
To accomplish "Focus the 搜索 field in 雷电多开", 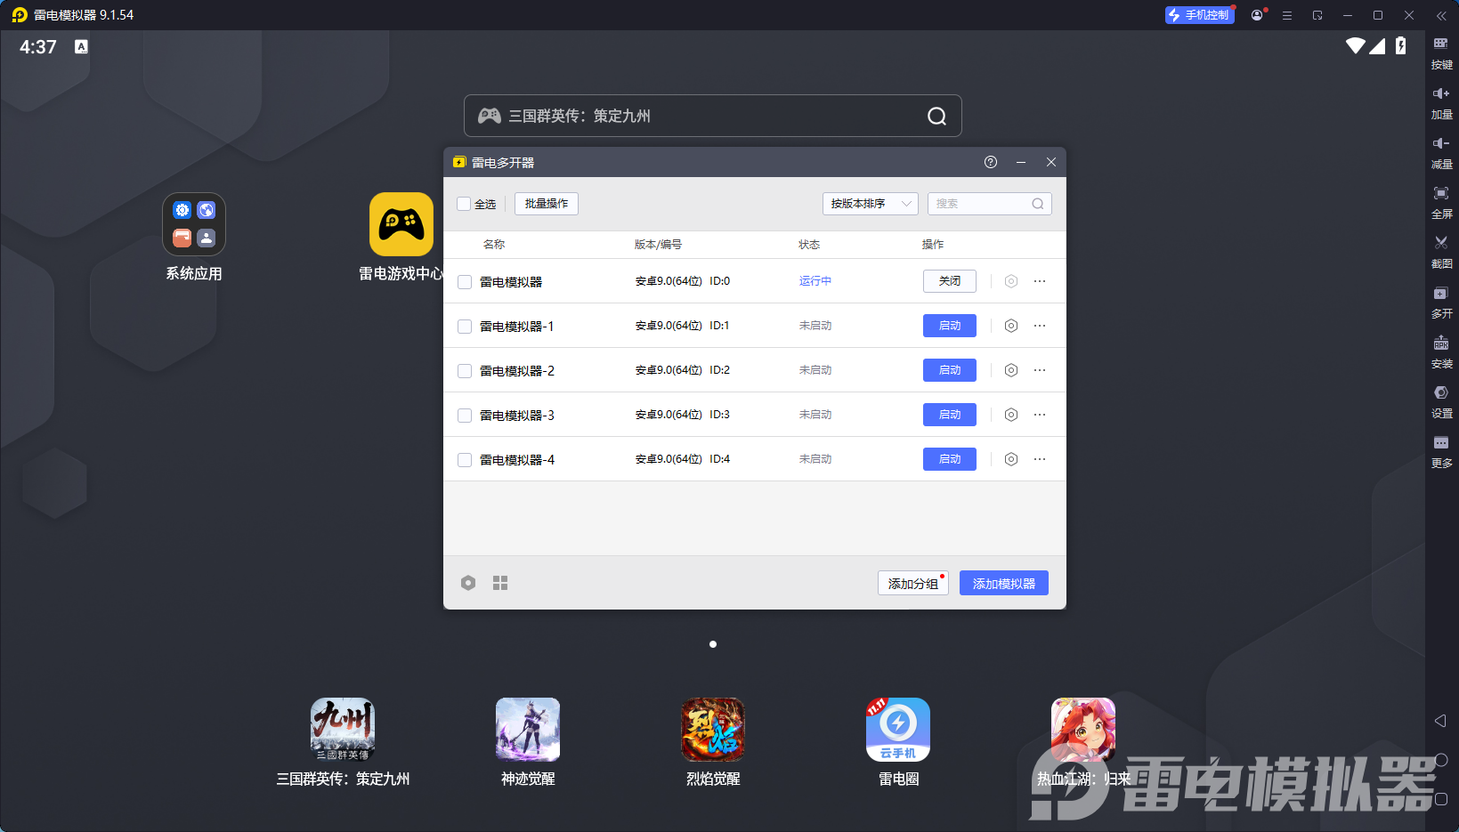I will tap(990, 204).
